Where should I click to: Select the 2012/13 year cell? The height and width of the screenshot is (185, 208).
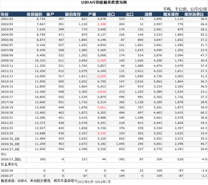[x=7, y=76]
